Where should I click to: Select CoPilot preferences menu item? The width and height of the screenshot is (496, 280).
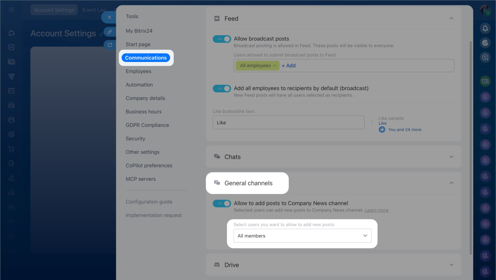tap(149, 166)
